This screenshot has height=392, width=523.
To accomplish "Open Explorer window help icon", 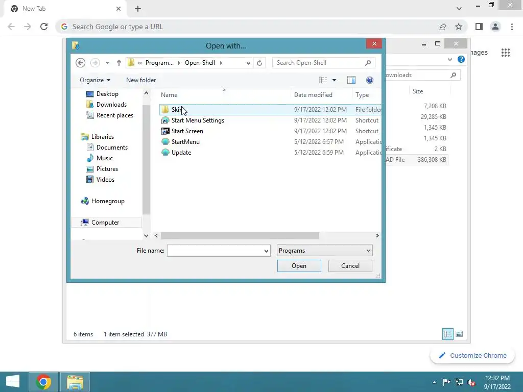I will coord(461,59).
